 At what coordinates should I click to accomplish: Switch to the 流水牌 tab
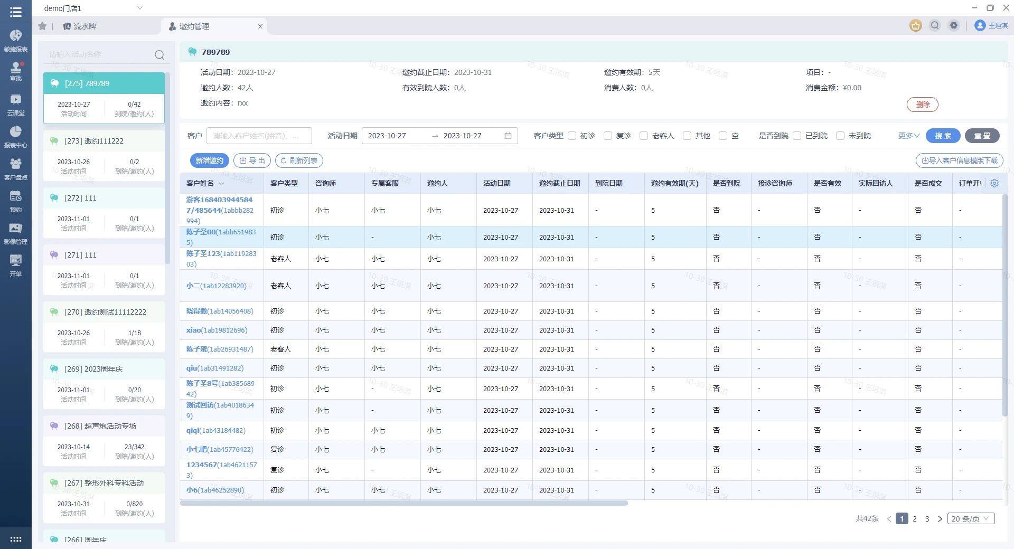point(79,26)
